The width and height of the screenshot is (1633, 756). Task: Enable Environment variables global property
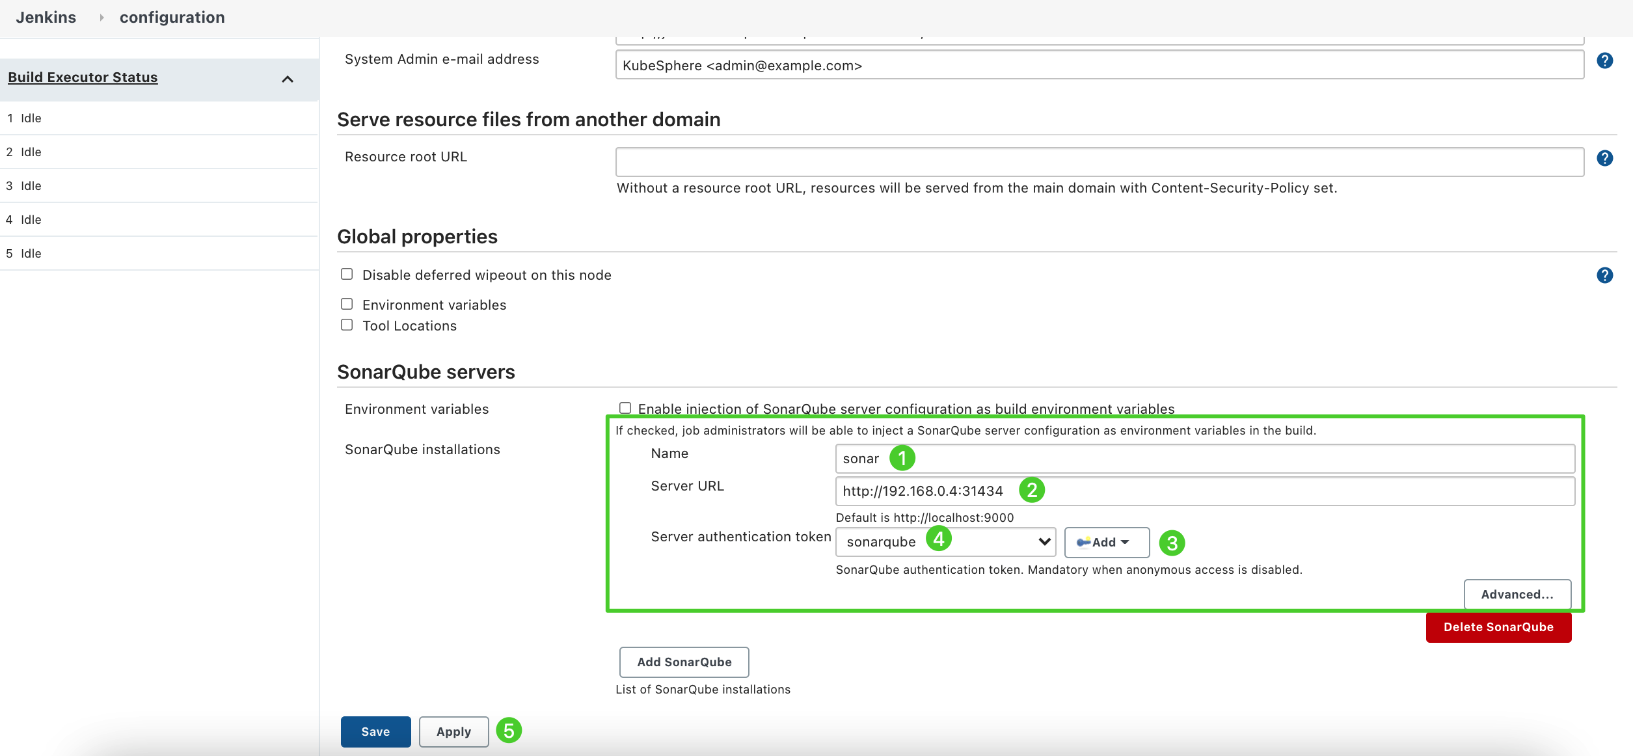tap(348, 304)
